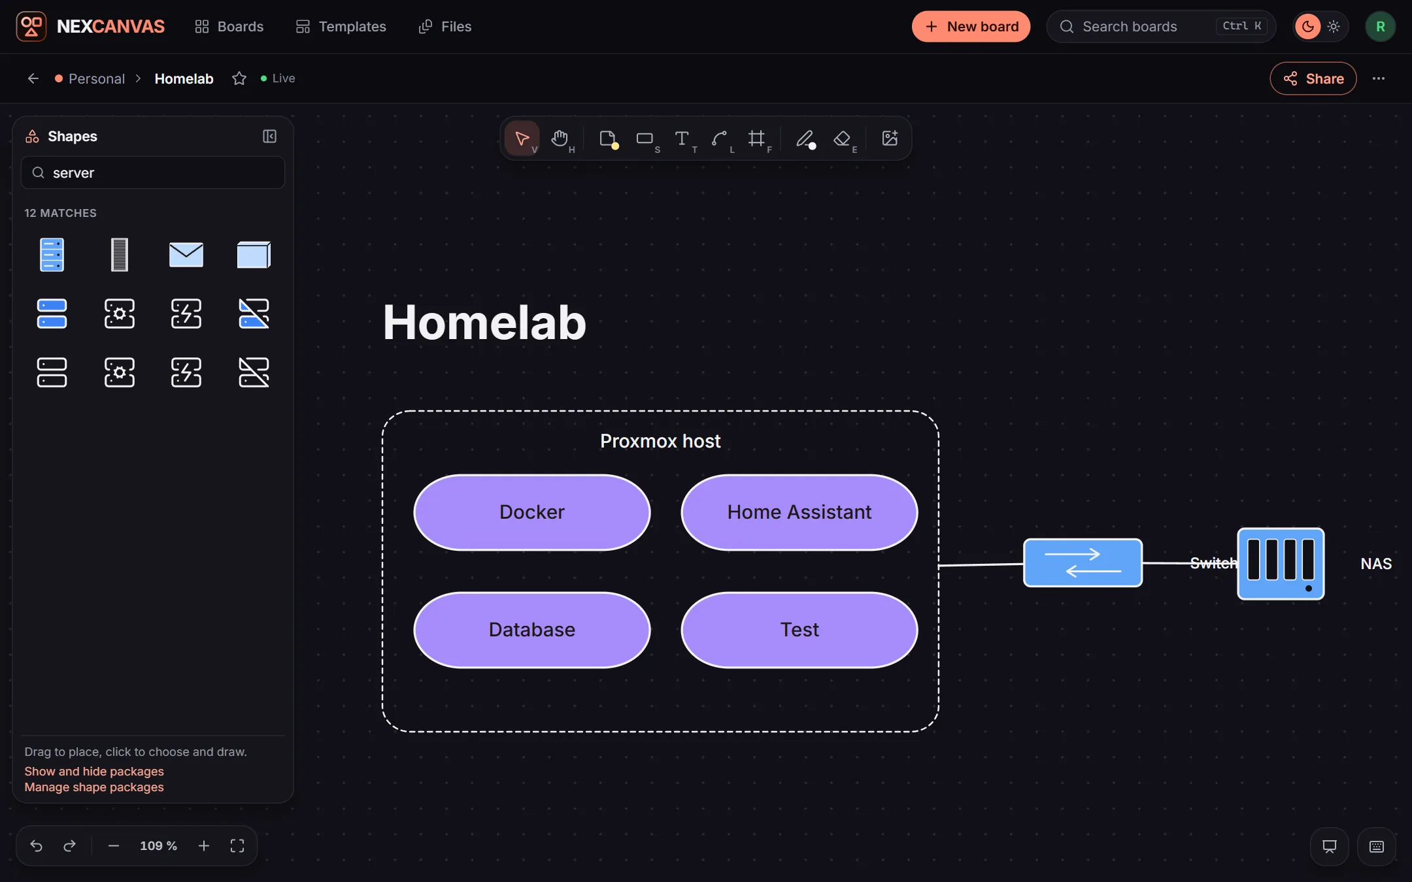
Task: Open Manage shape packages link
Action: click(94, 787)
